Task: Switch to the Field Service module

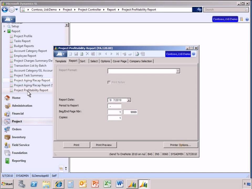Action: pyautogui.click(x=20, y=145)
